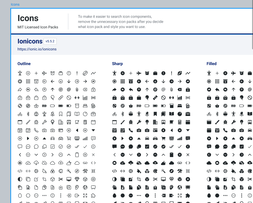Select the Filled alarm clock icon
Image resolution: width=253 pixels, height=203 pixels.
coord(241,73)
